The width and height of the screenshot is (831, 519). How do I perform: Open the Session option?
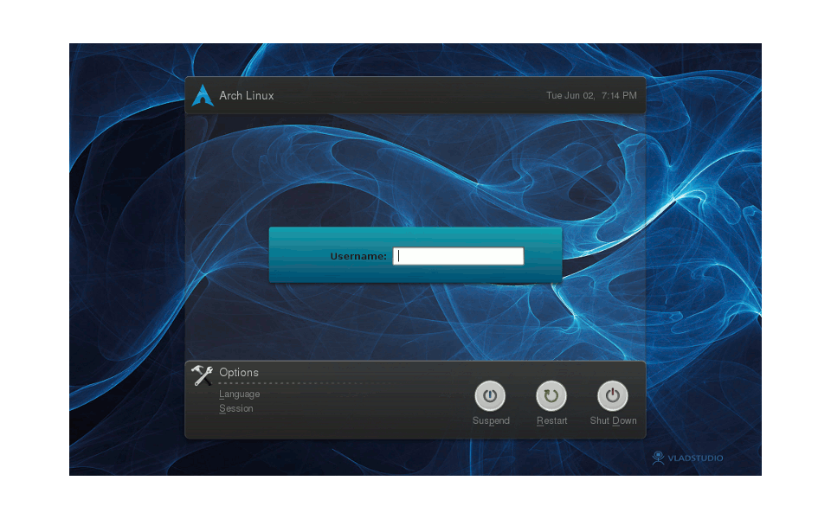236,408
